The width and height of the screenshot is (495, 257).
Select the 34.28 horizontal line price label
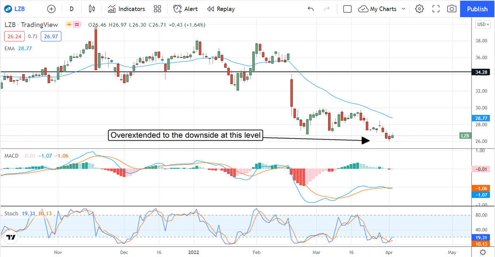click(481, 72)
